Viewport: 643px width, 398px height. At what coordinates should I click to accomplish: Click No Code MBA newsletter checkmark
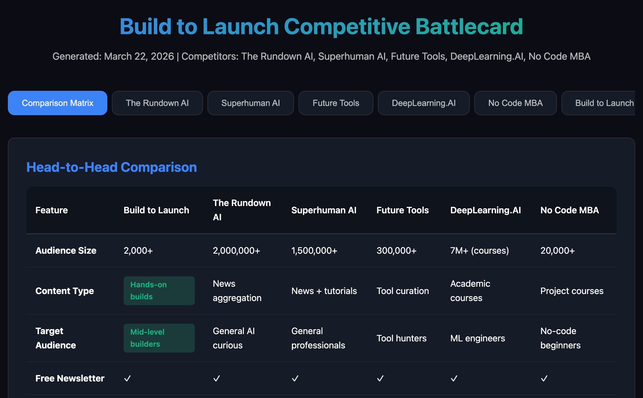point(544,378)
